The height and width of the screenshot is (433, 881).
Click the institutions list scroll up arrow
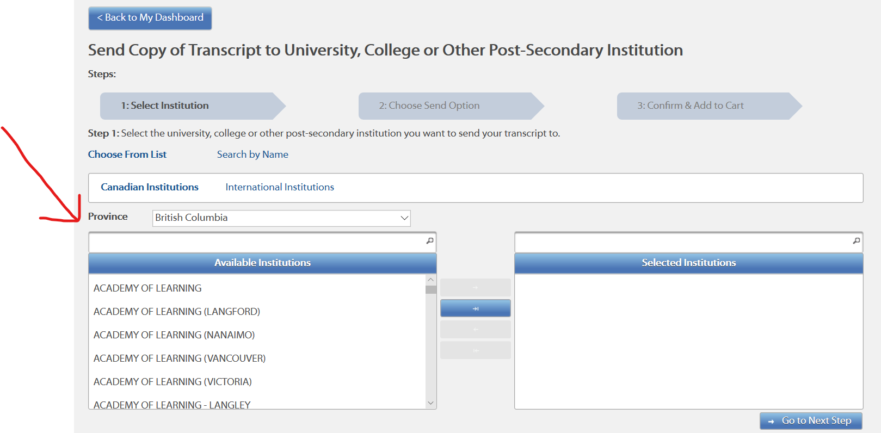pyautogui.click(x=431, y=280)
